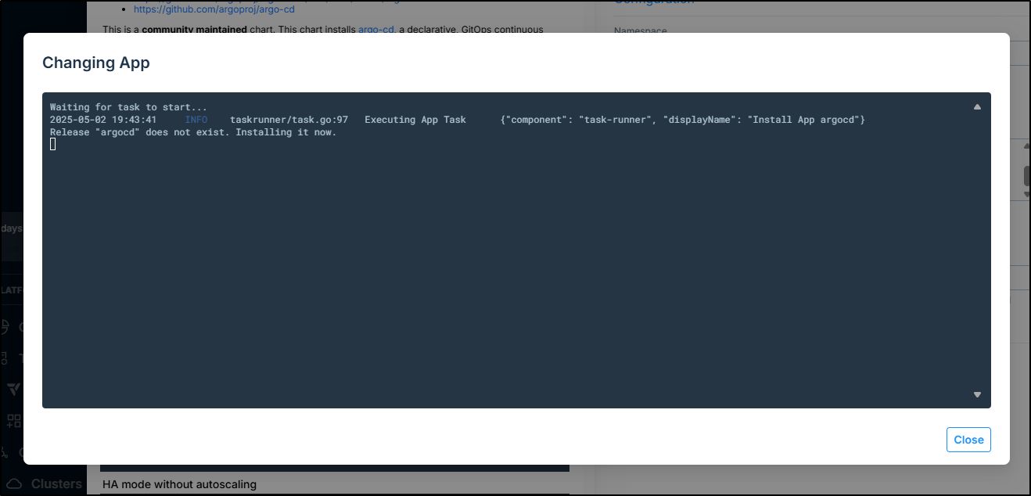Image resolution: width=1031 pixels, height=496 pixels.
Task: Click the "Waiting for task to start..." log line
Action: [x=129, y=107]
